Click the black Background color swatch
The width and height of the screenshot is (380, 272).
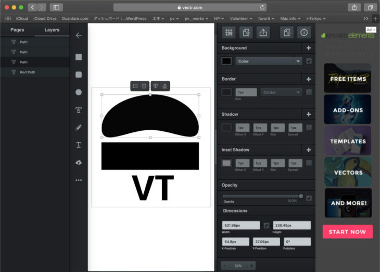(x=226, y=61)
